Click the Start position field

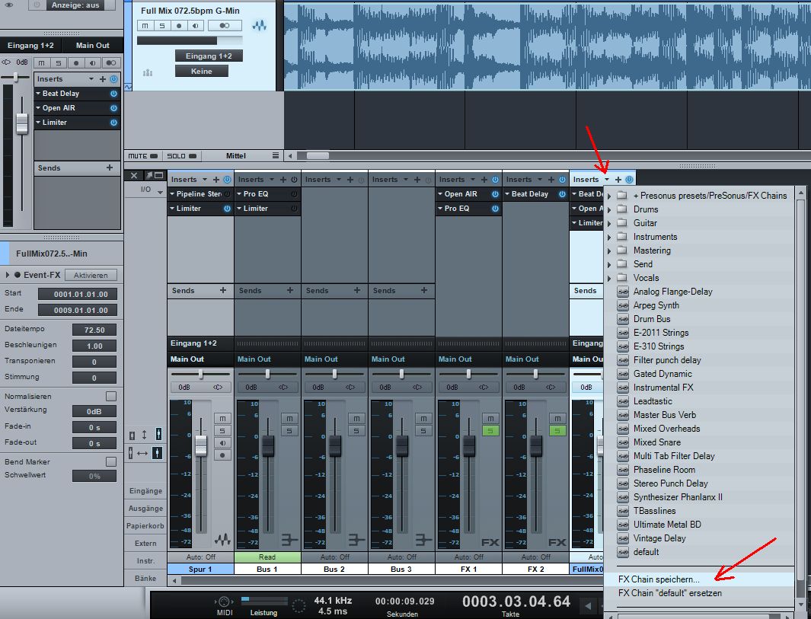click(78, 294)
